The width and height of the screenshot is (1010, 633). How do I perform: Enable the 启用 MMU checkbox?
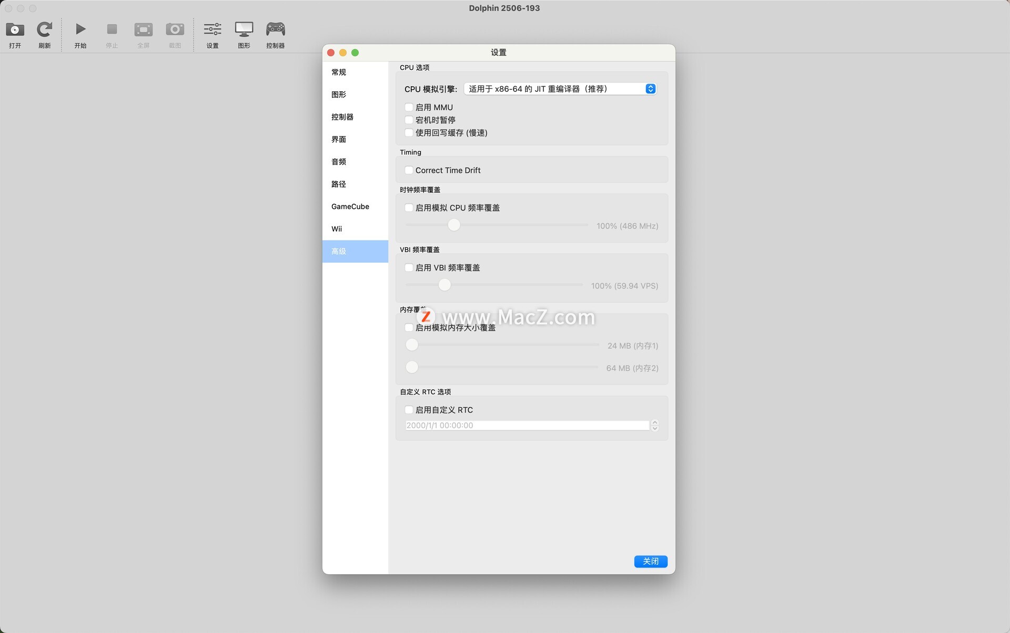409,107
